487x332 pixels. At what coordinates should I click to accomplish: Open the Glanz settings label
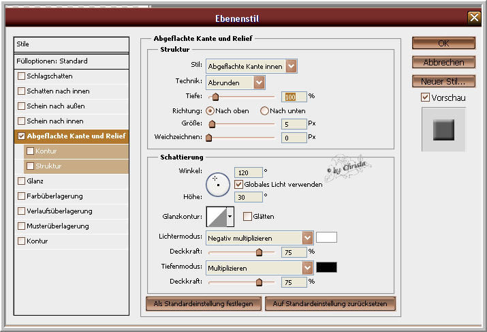(x=35, y=181)
